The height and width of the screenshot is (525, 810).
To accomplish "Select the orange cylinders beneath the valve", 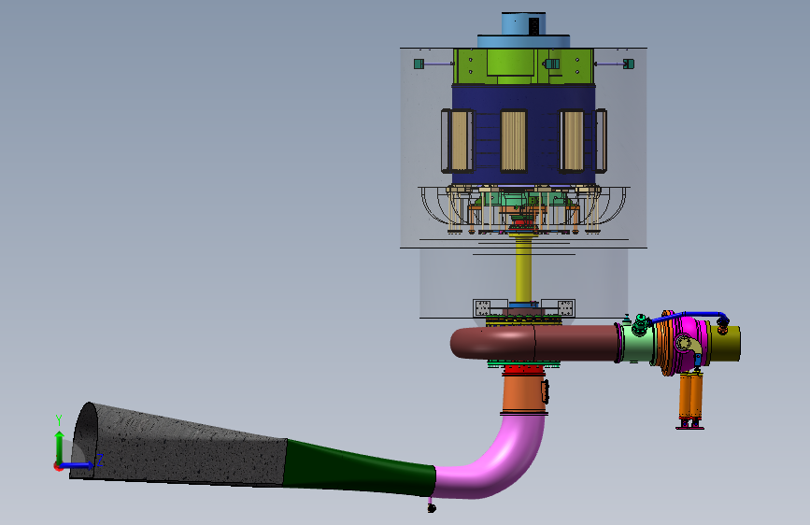I will click(x=690, y=396).
